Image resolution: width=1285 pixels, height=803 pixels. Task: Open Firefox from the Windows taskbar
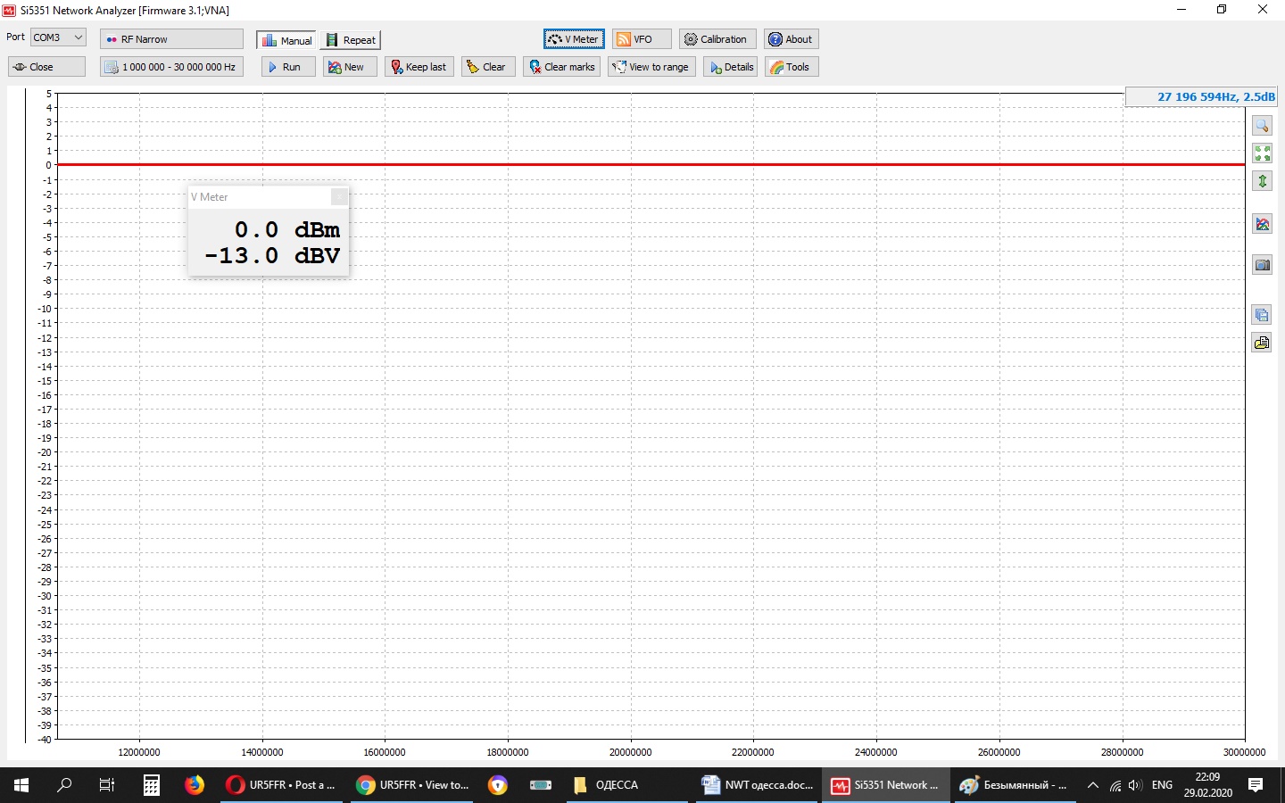tap(195, 785)
